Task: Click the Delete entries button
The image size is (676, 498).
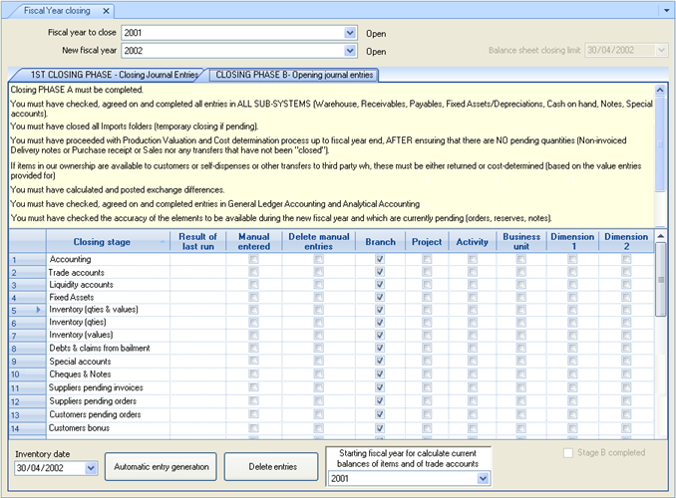Action: click(272, 466)
